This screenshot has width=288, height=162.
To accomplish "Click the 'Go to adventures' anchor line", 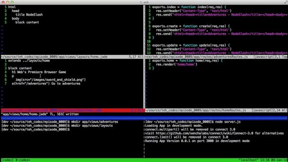I will (46, 84).
